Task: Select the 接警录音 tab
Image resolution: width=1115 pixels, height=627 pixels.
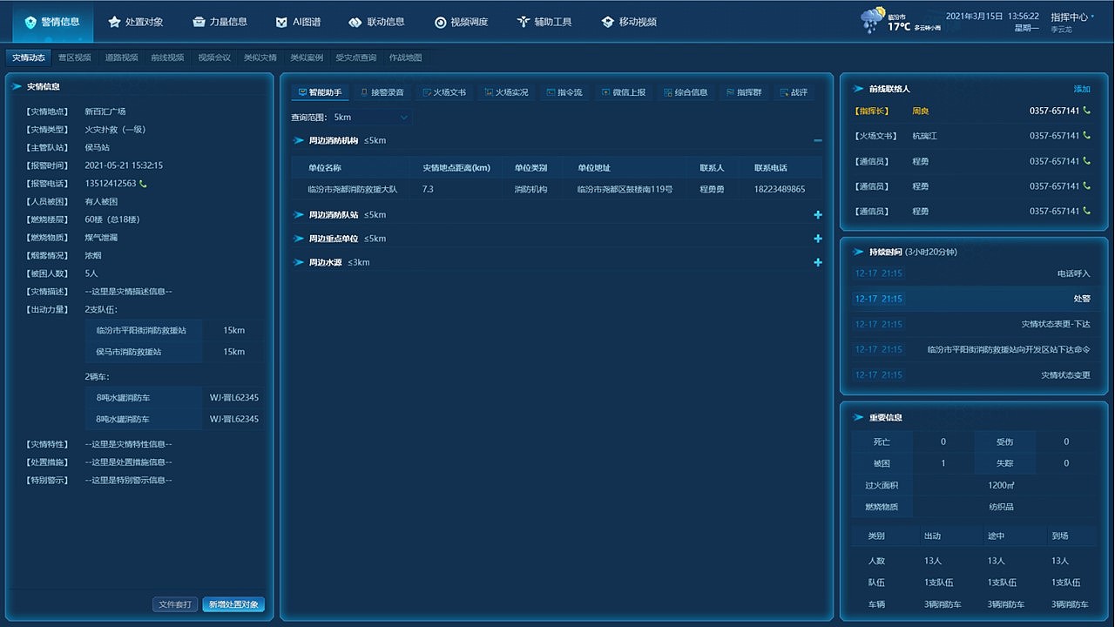Action: click(382, 92)
